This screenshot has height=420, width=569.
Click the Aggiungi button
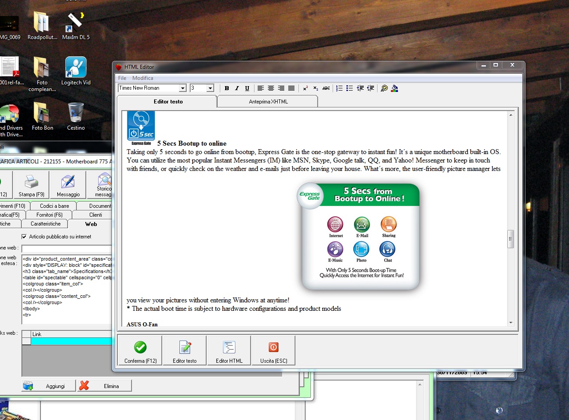point(48,386)
